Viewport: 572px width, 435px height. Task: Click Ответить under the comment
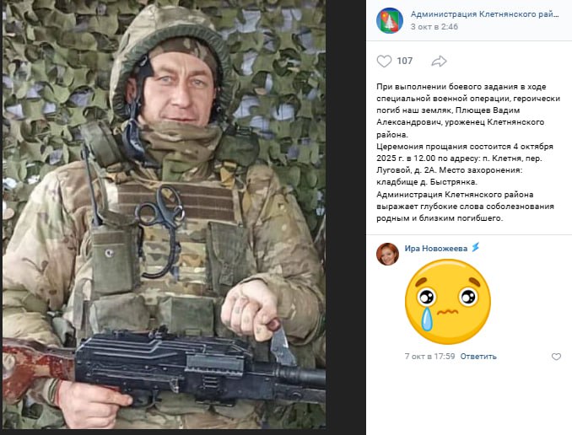pyautogui.click(x=478, y=357)
